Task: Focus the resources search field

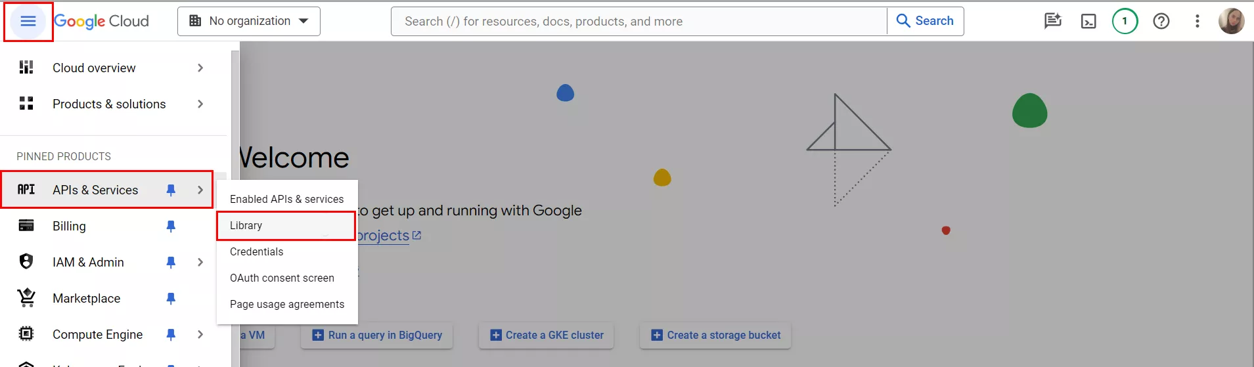Action: pyautogui.click(x=638, y=22)
